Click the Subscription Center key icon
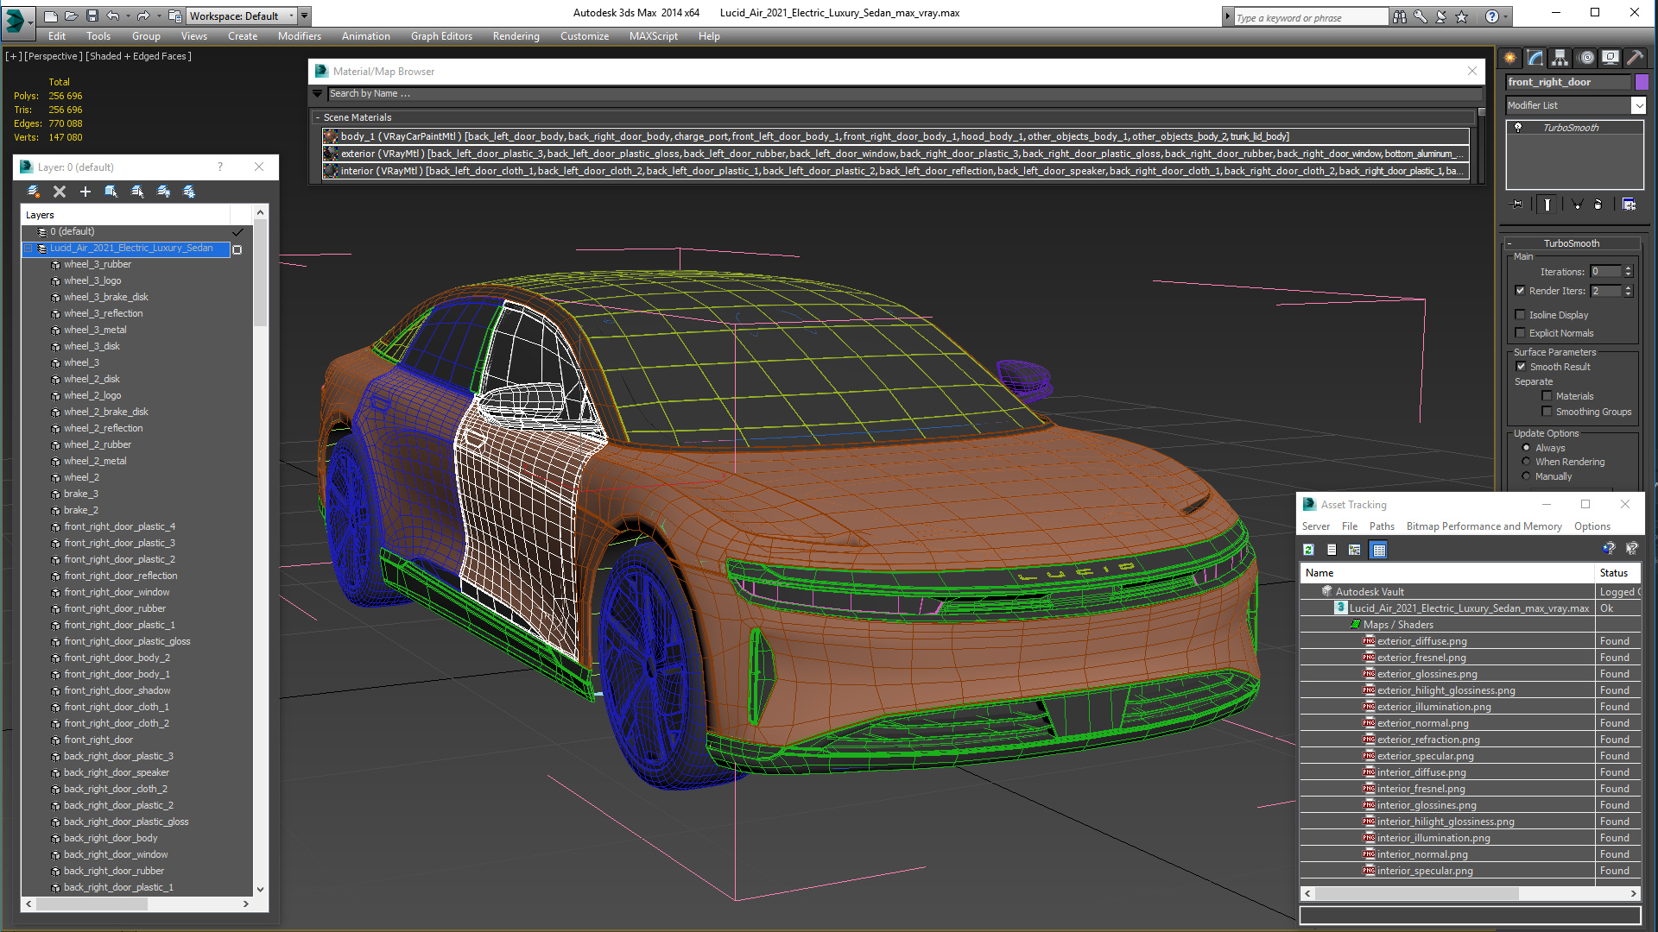 tap(1421, 16)
